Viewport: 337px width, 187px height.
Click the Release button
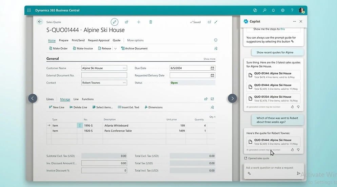pos(104,48)
